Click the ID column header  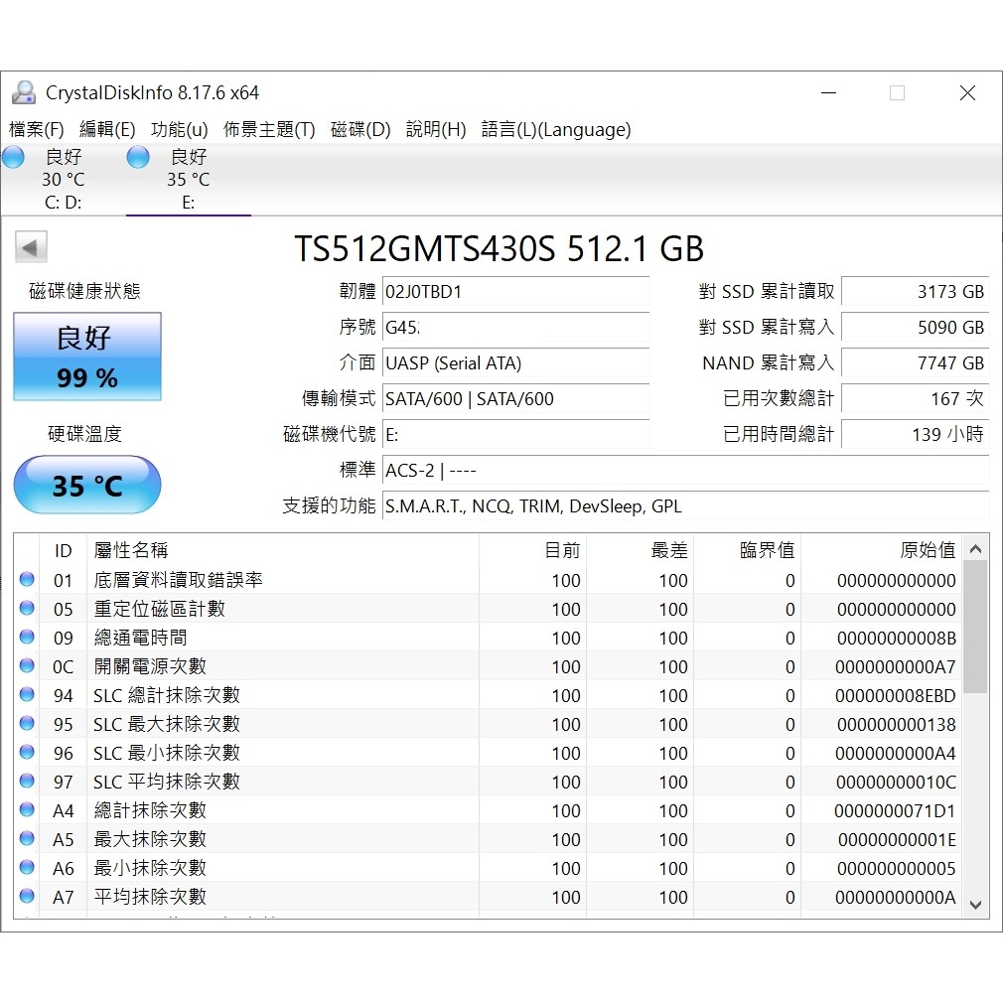coord(64,550)
